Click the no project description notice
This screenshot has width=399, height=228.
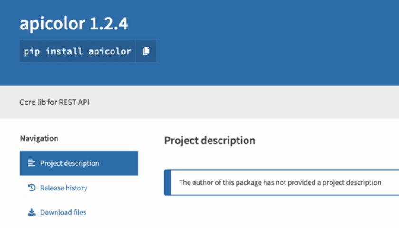[281, 182]
